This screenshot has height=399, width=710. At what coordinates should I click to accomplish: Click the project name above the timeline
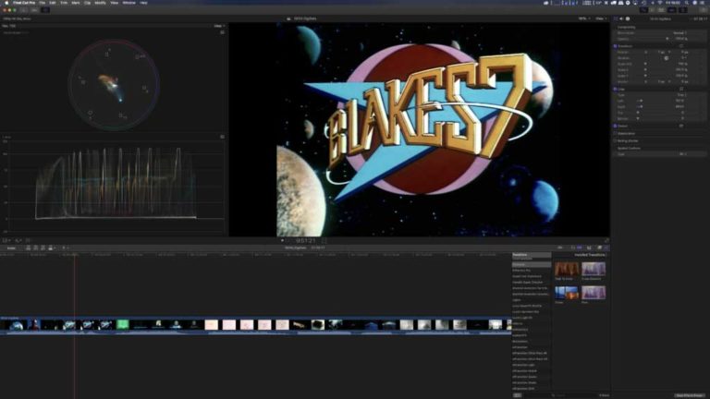click(x=296, y=248)
